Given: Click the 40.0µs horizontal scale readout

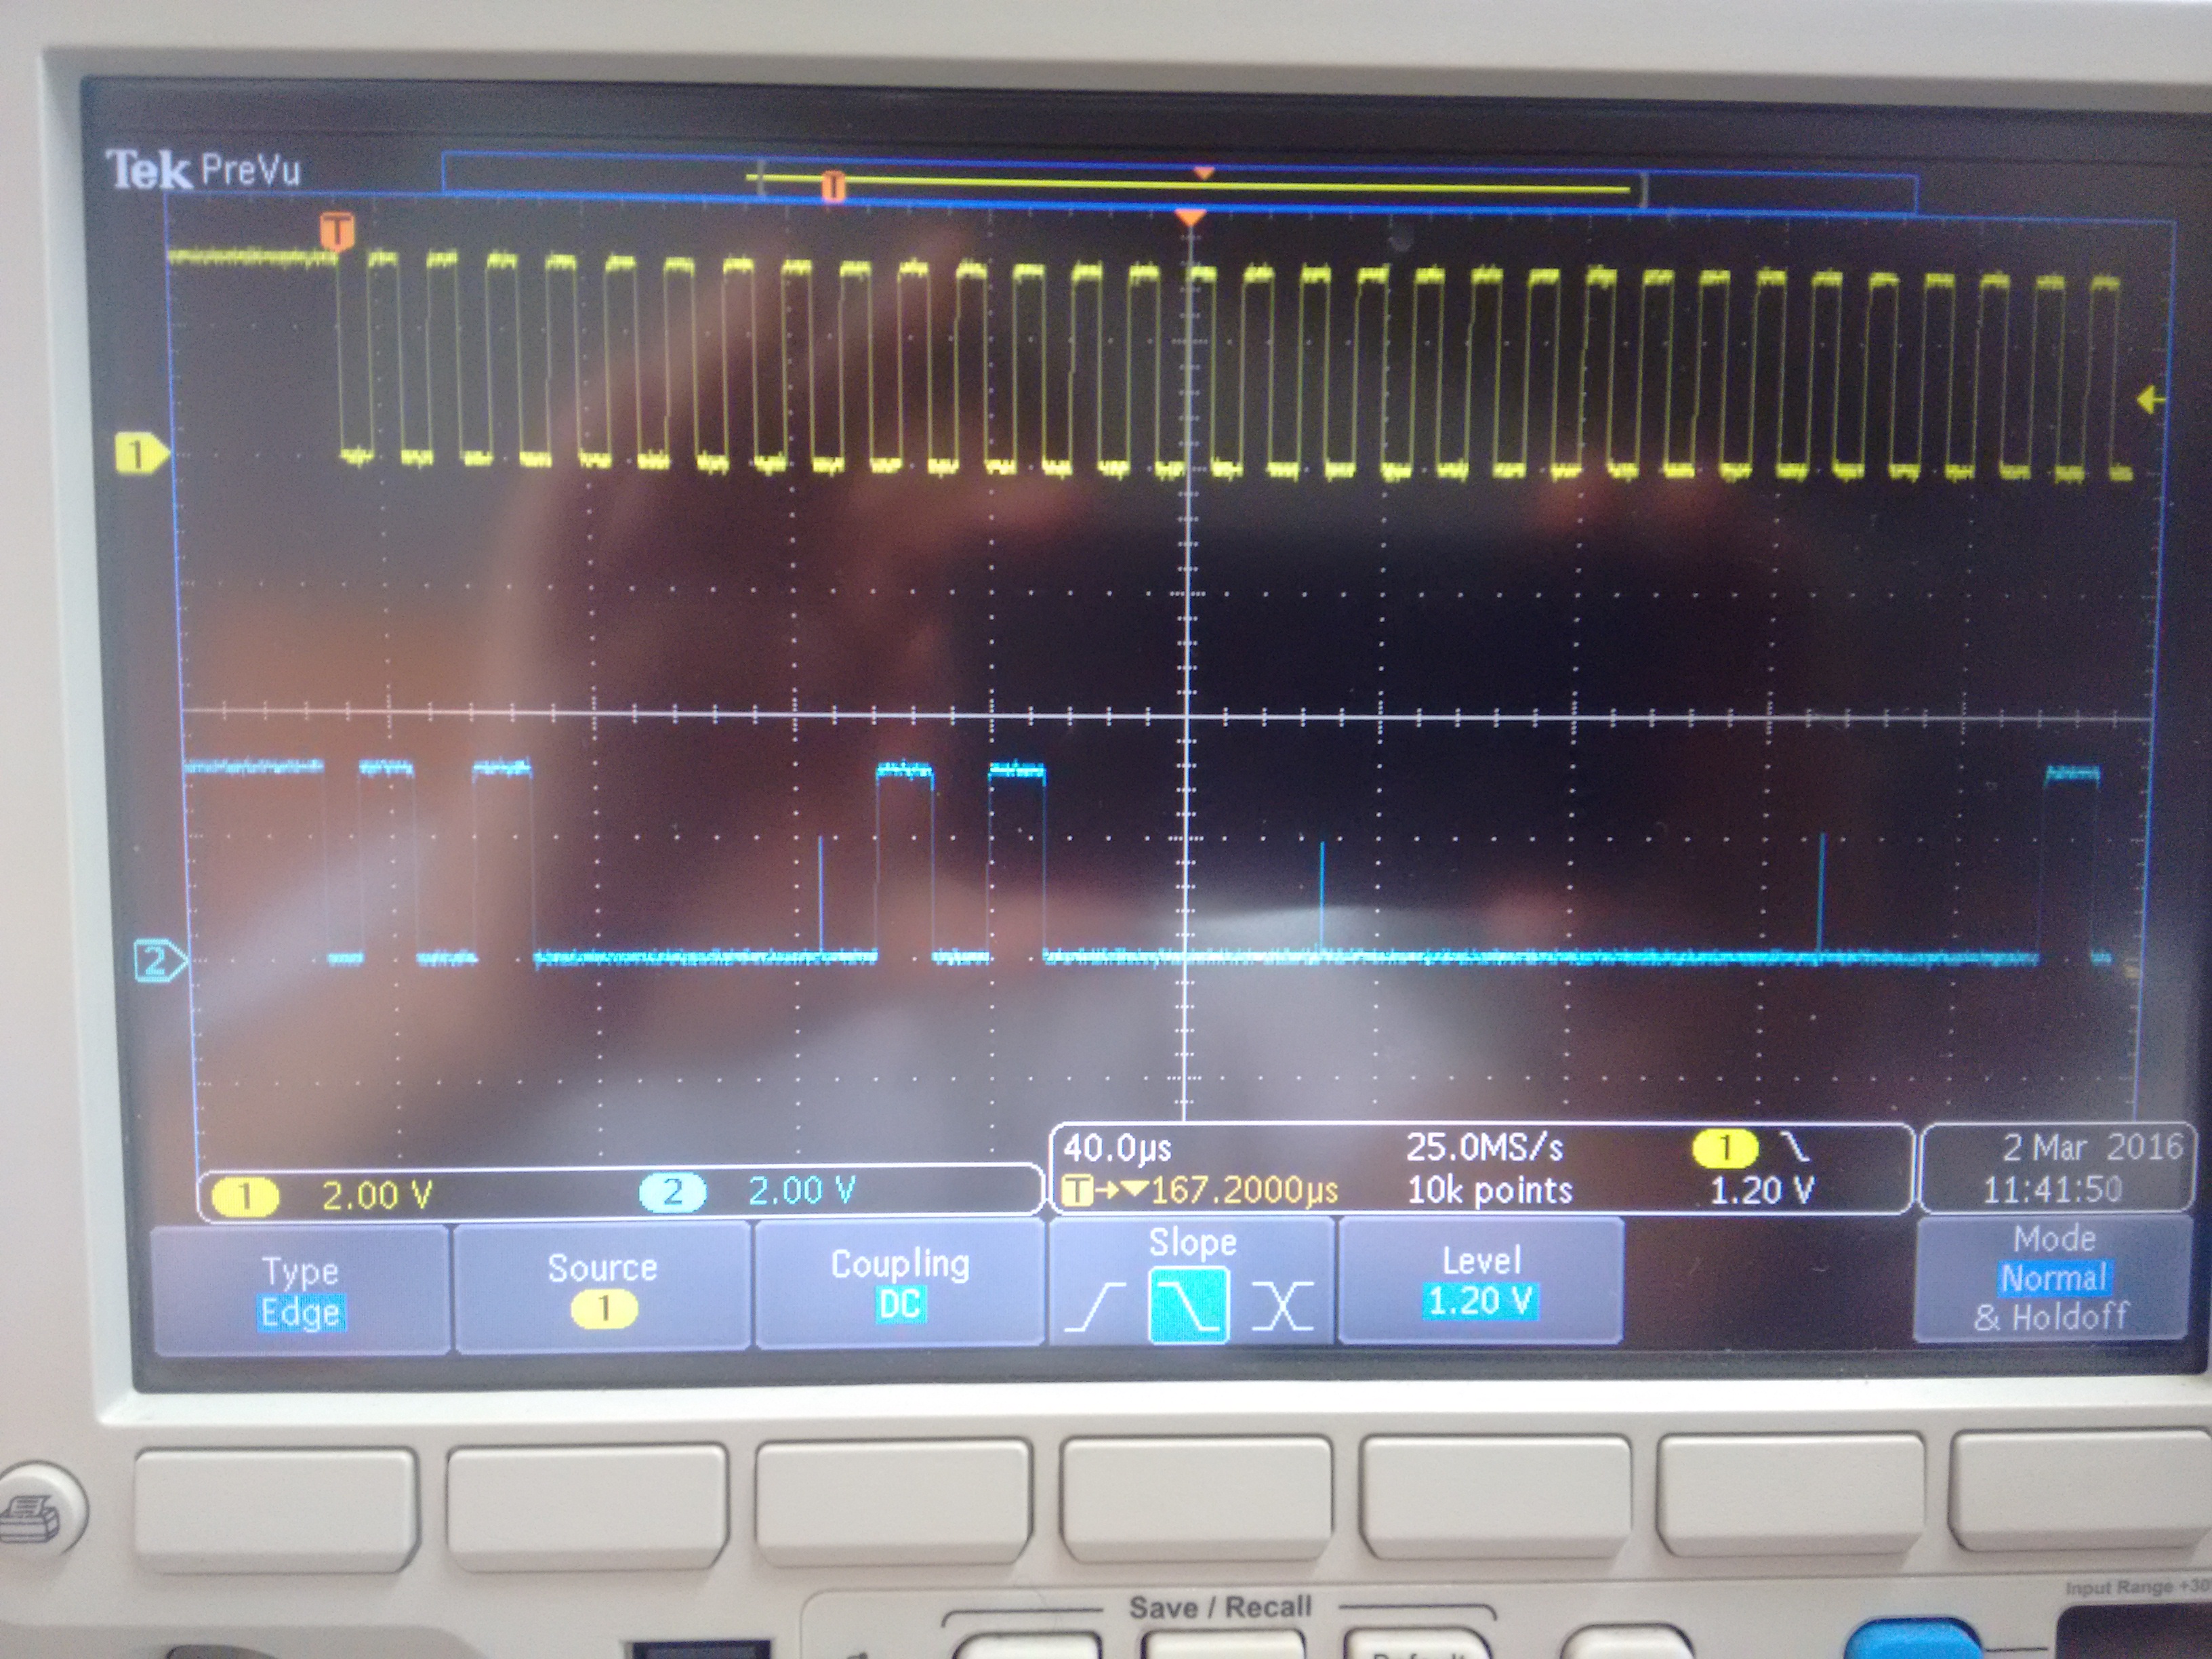Looking at the screenshot, I should coord(1117,1148).
